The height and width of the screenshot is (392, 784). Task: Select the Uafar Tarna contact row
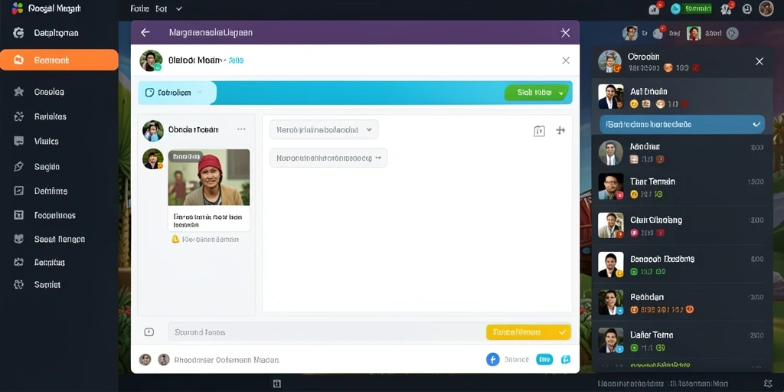tap(681, 341)
